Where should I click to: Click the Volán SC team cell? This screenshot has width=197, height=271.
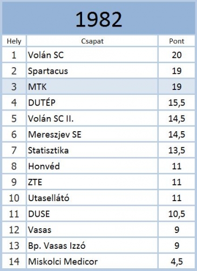click(x=92, y=55)
